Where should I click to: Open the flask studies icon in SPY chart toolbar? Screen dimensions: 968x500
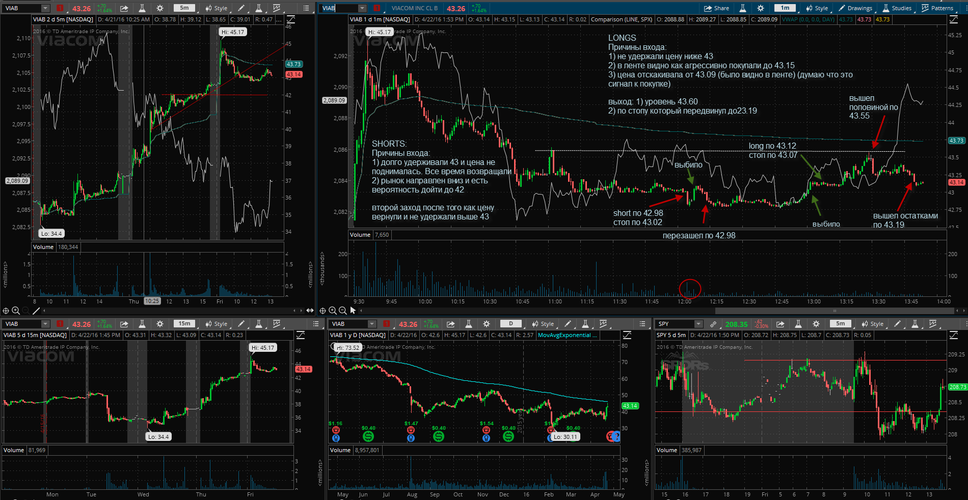click(x=798, y=324)
